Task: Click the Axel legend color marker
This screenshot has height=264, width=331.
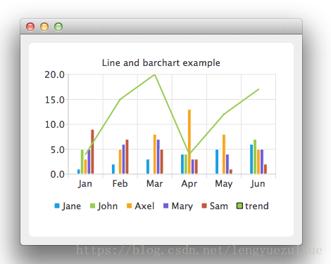Action: pos(129,206)
